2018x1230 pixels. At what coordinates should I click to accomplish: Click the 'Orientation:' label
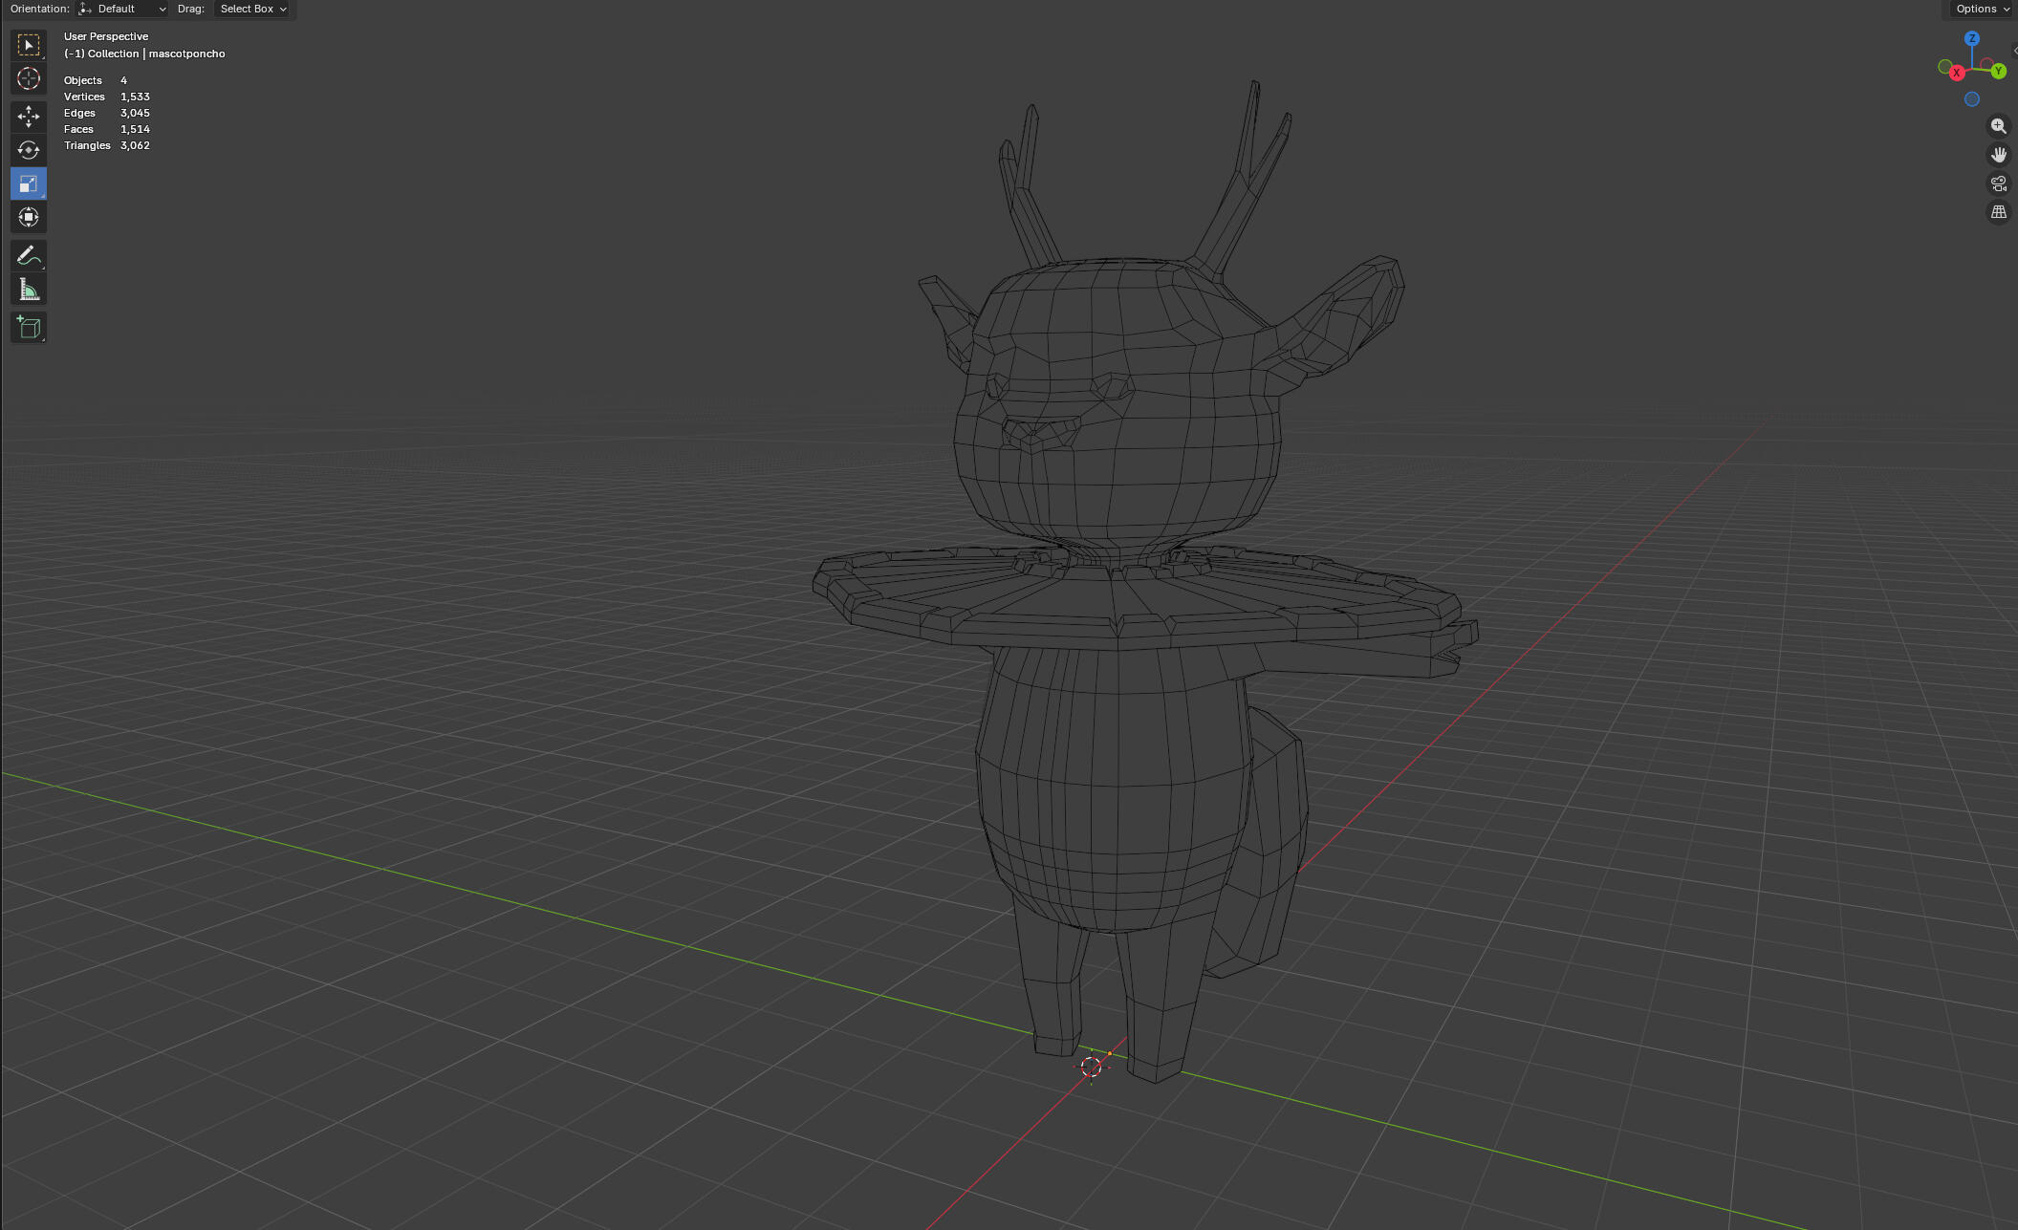pos(39,9)
